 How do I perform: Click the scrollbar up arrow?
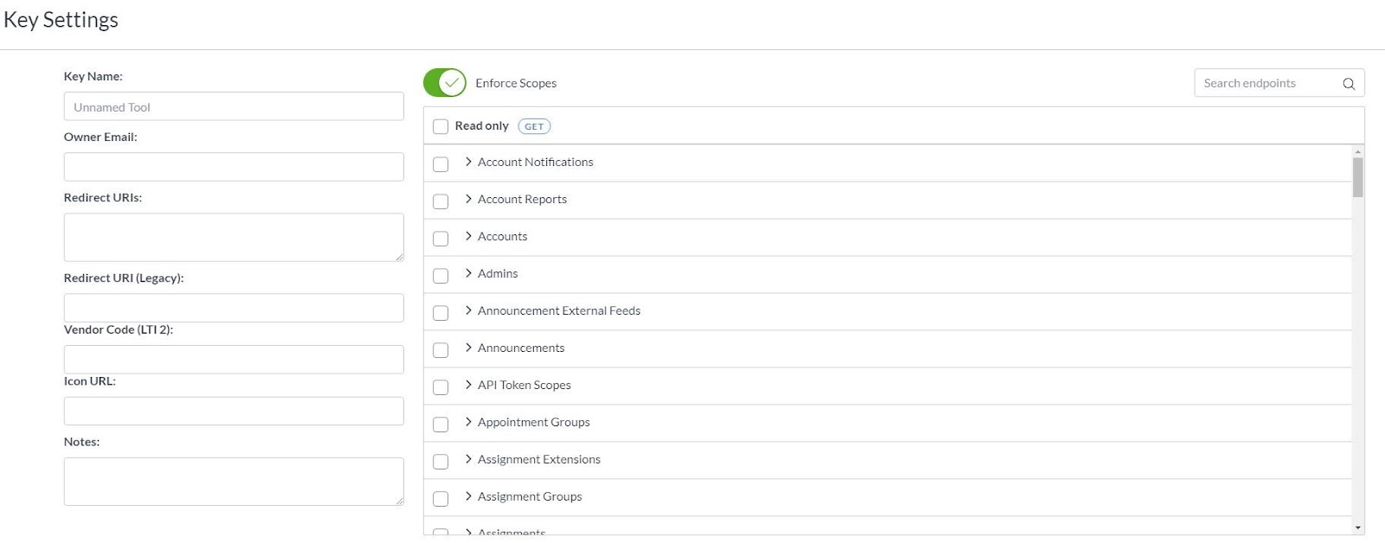click(1357, 151)
